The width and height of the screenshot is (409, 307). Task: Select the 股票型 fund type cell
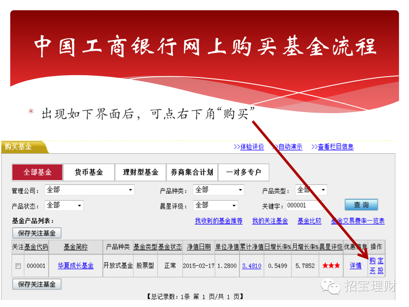(145, 266)
